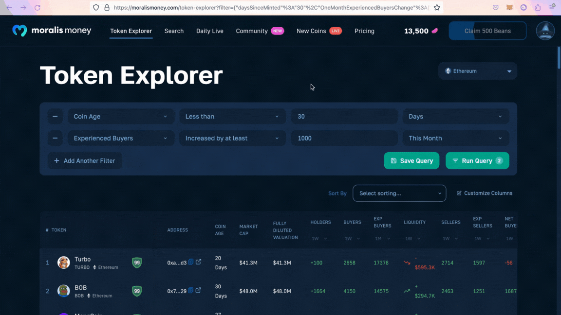Open the Coin Age filter type dropdown
The height and width of the screenshot is (315, 561).
tap(121, 117)
